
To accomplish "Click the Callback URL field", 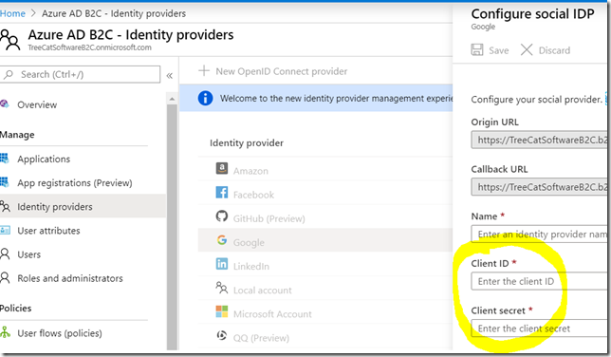I will click(539, 187).
